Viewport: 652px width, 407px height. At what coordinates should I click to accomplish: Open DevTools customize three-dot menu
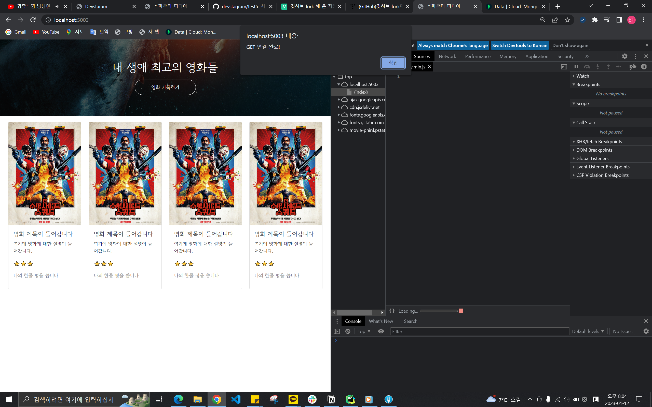(635, 56)
